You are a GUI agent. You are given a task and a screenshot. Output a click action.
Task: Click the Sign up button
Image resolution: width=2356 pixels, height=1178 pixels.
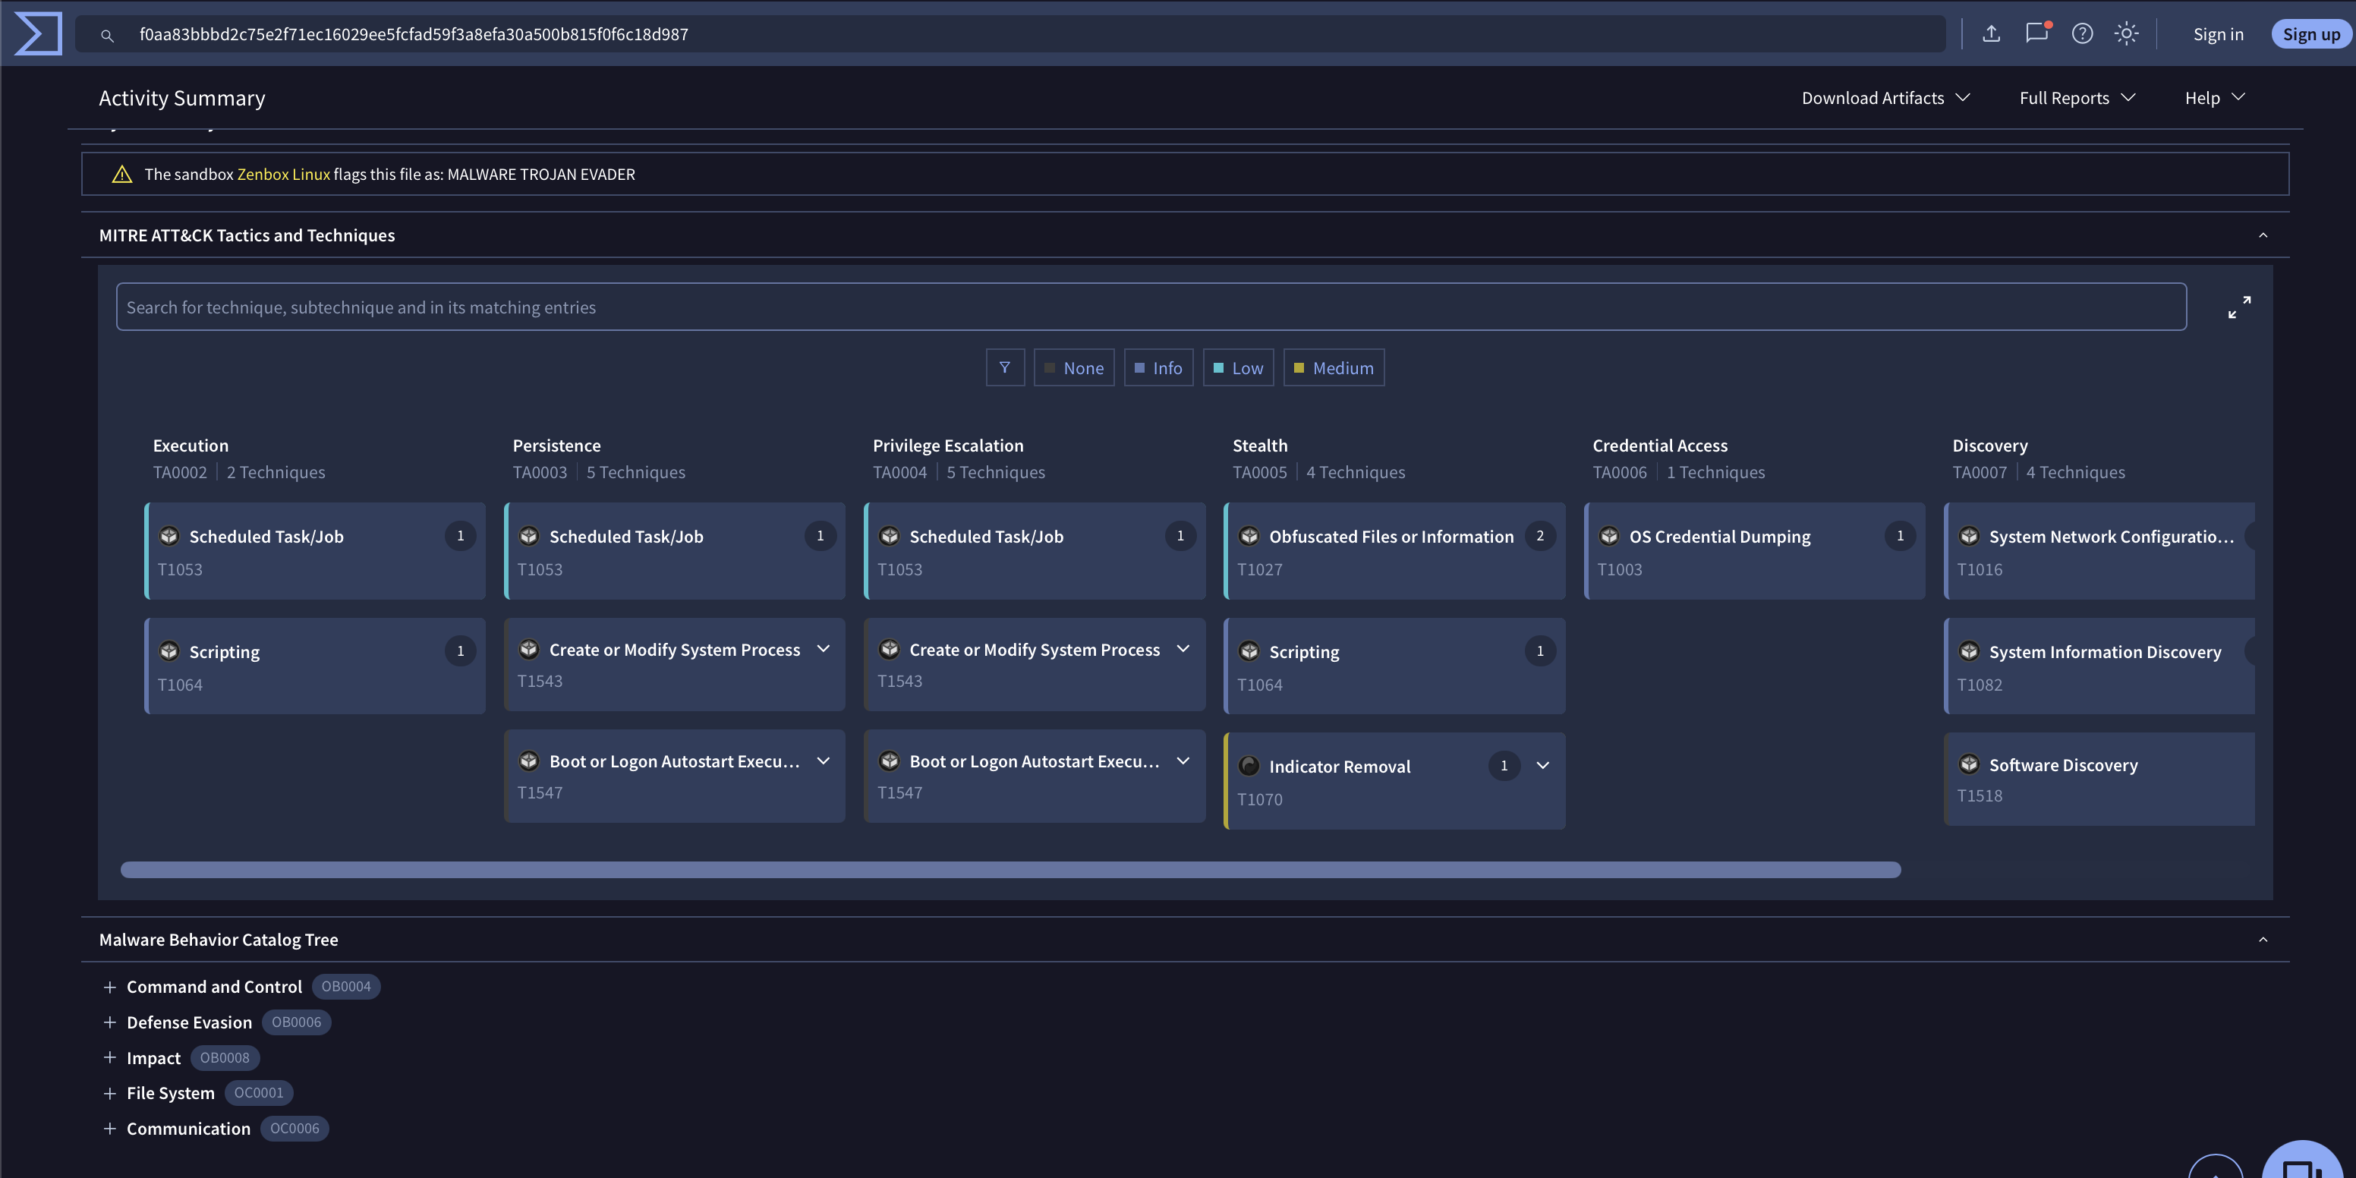pyautogui.click(x=2311, y=34)
